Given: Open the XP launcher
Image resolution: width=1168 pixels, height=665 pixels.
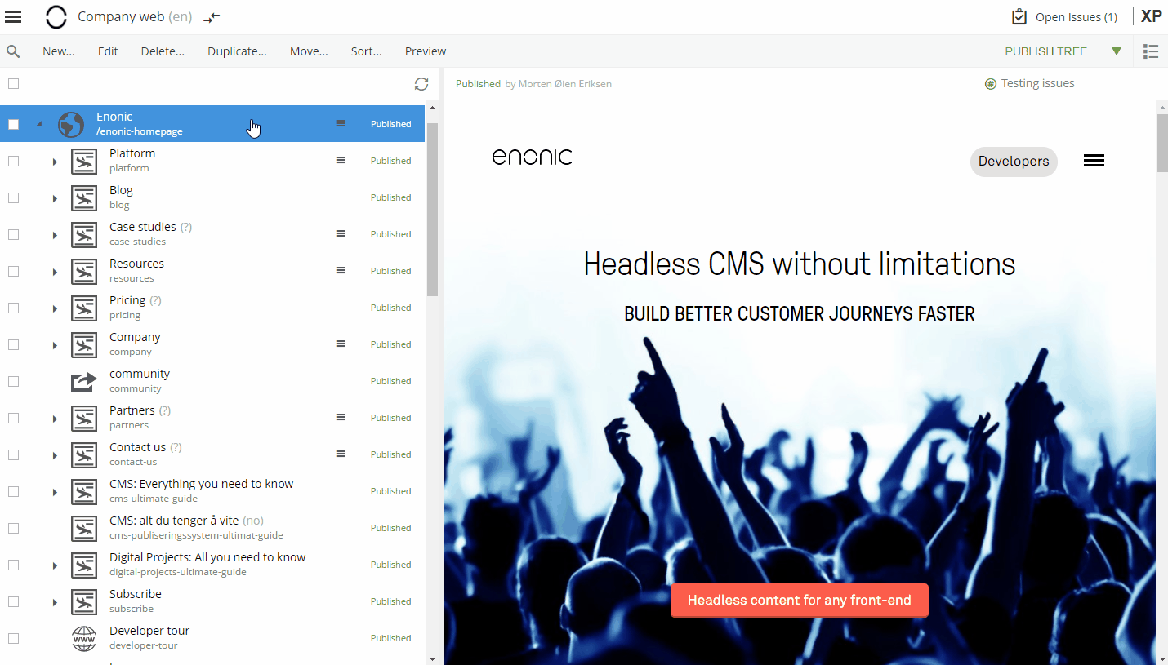Looking at the screenshot, I should coord(1152,16).
